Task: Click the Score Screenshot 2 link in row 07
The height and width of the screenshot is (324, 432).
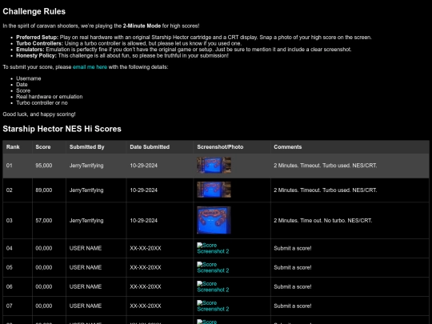Action: tap(213, 306)
